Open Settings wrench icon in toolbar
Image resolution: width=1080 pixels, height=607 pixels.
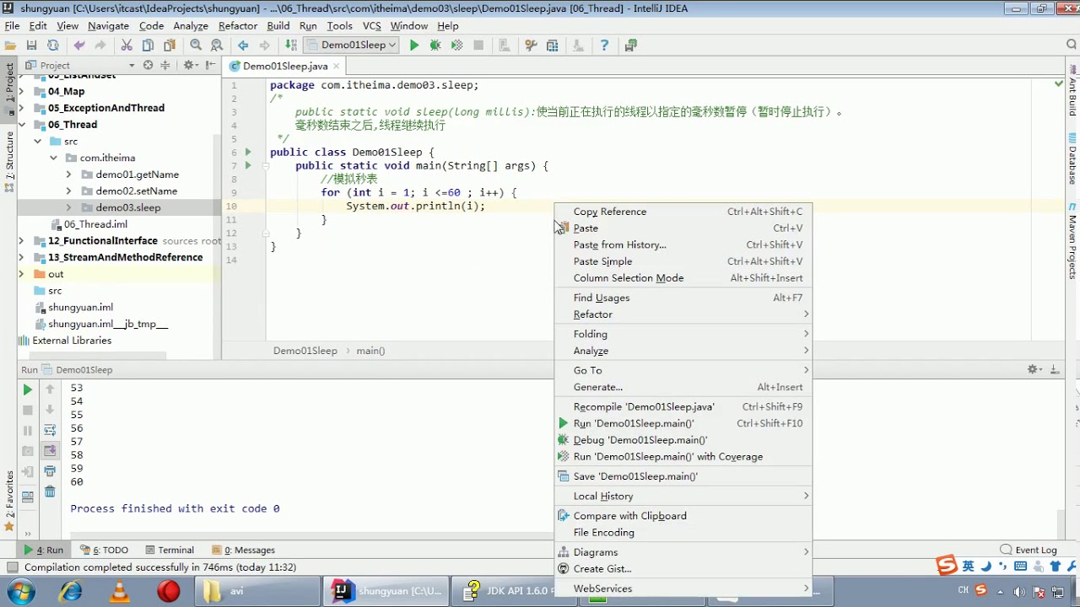point(531,46)
